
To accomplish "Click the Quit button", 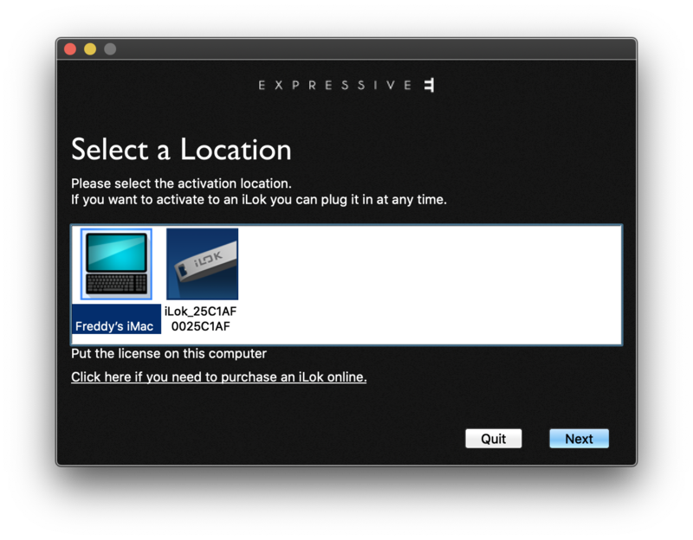I will pyautogui.click(x=493, y=439).
